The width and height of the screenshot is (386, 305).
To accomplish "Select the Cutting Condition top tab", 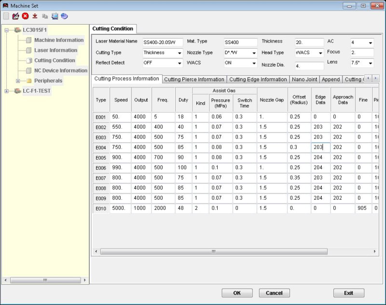I will [x=113, y=29].
